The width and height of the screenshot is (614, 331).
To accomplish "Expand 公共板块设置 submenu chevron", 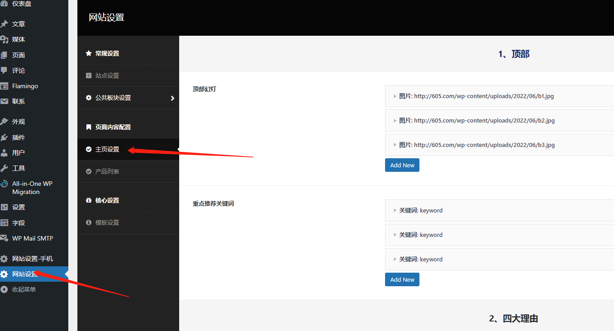I will 172,98.
